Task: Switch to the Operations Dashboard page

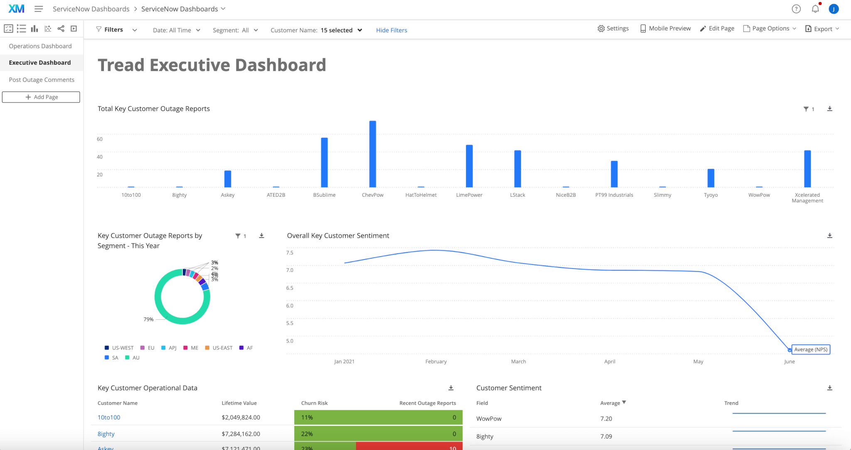Action: click(40, 46)
